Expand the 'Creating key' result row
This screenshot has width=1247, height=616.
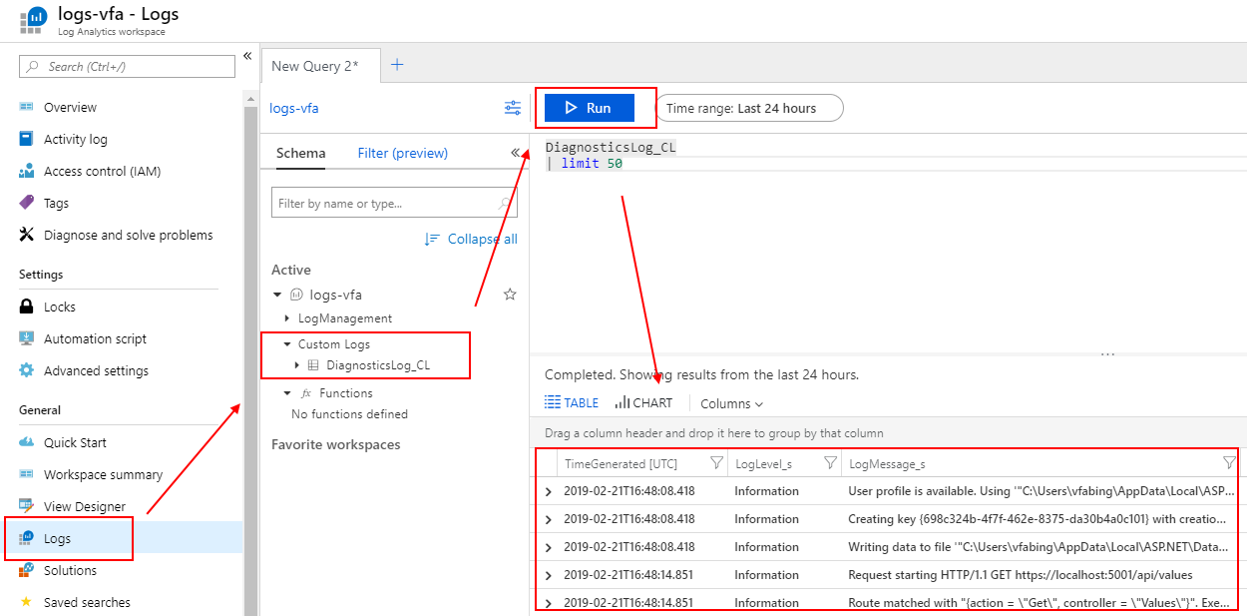(x=548, y=519)
